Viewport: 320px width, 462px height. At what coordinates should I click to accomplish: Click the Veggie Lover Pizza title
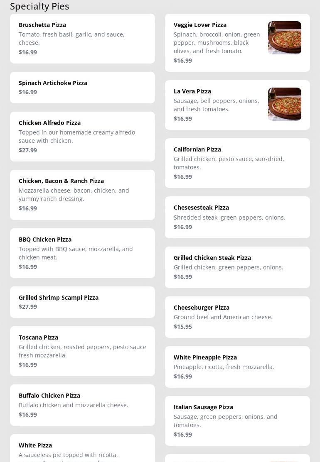200,25
